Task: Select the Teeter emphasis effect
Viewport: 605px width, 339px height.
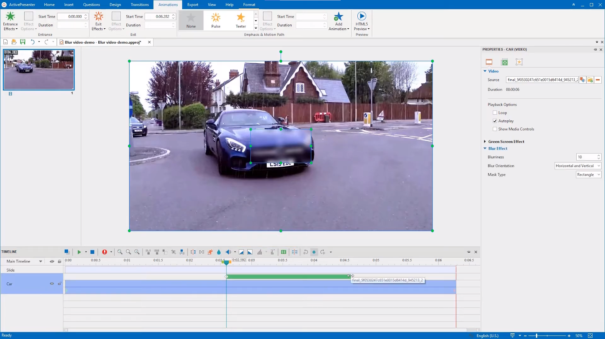Action: click(241, 20)
